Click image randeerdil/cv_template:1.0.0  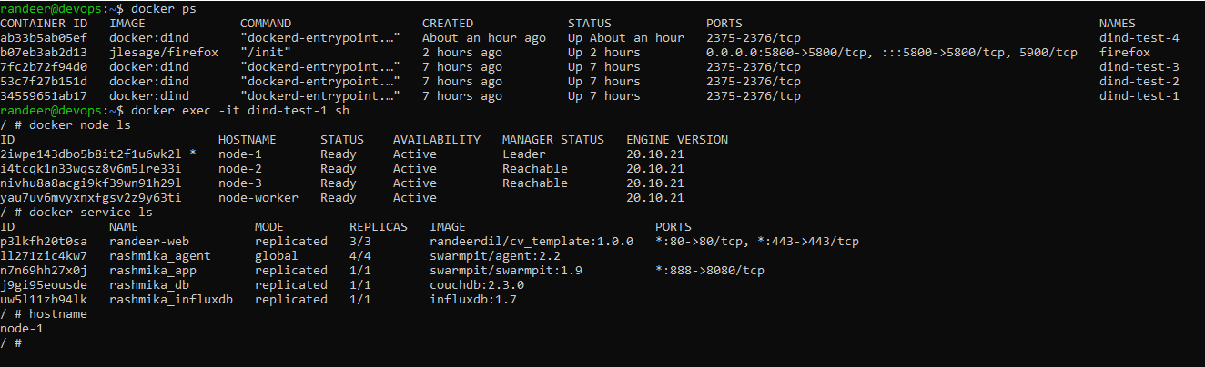click(532, 242)
